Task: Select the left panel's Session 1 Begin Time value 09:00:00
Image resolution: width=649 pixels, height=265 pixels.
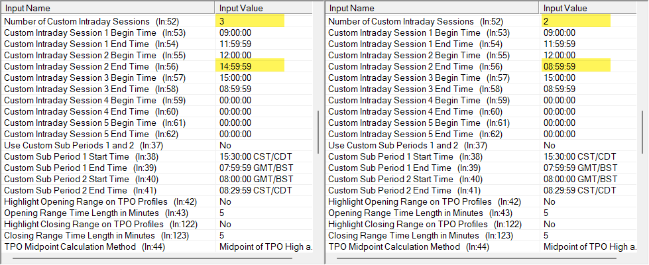Action: coord(237,32)
